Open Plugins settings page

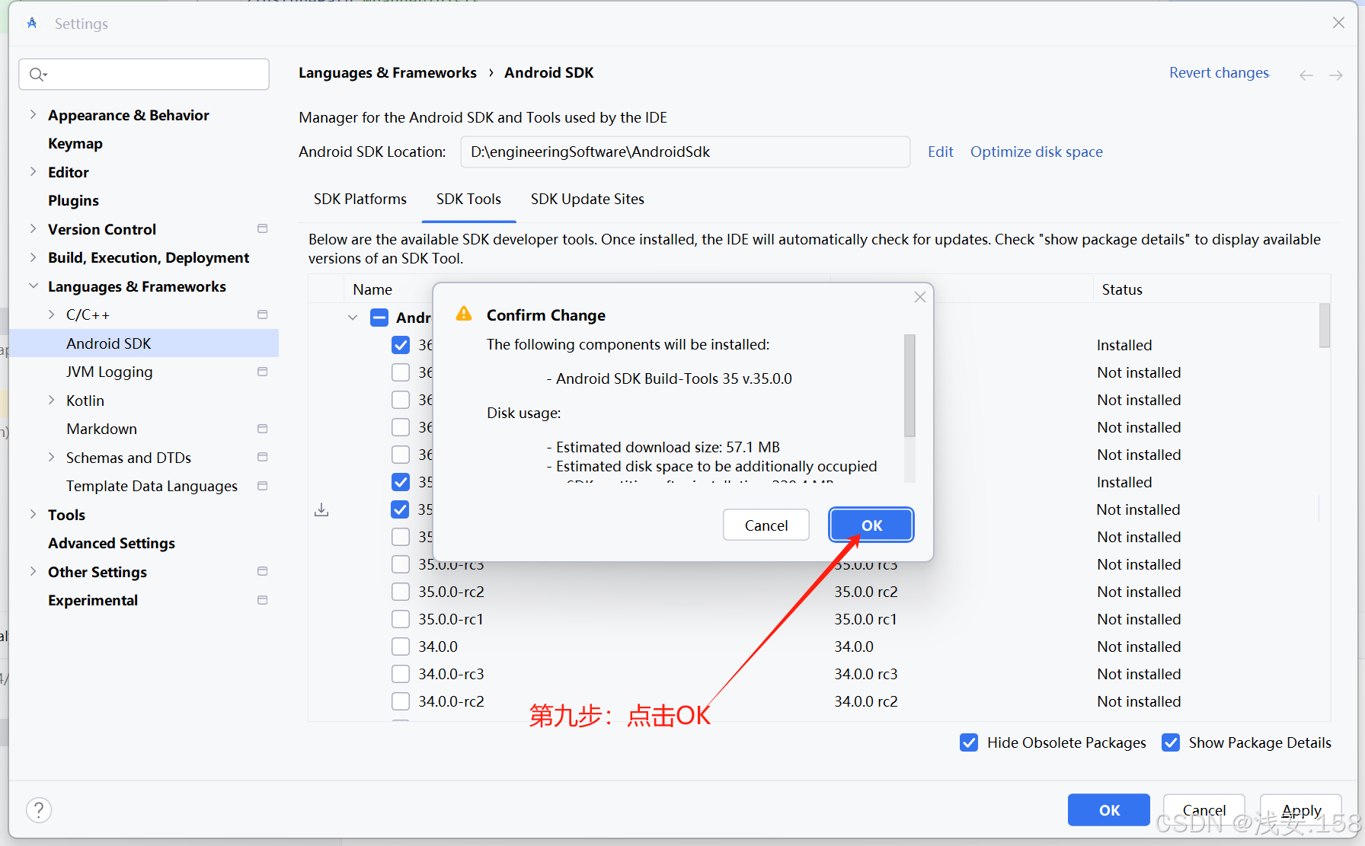(74, 200)
